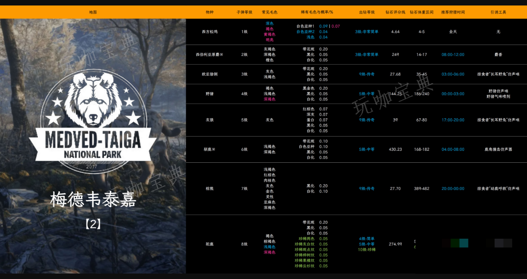Click 5级-中等 level for 驯鹿
Image resolution: width=527 pixels, height=279 pixels.
367,149
